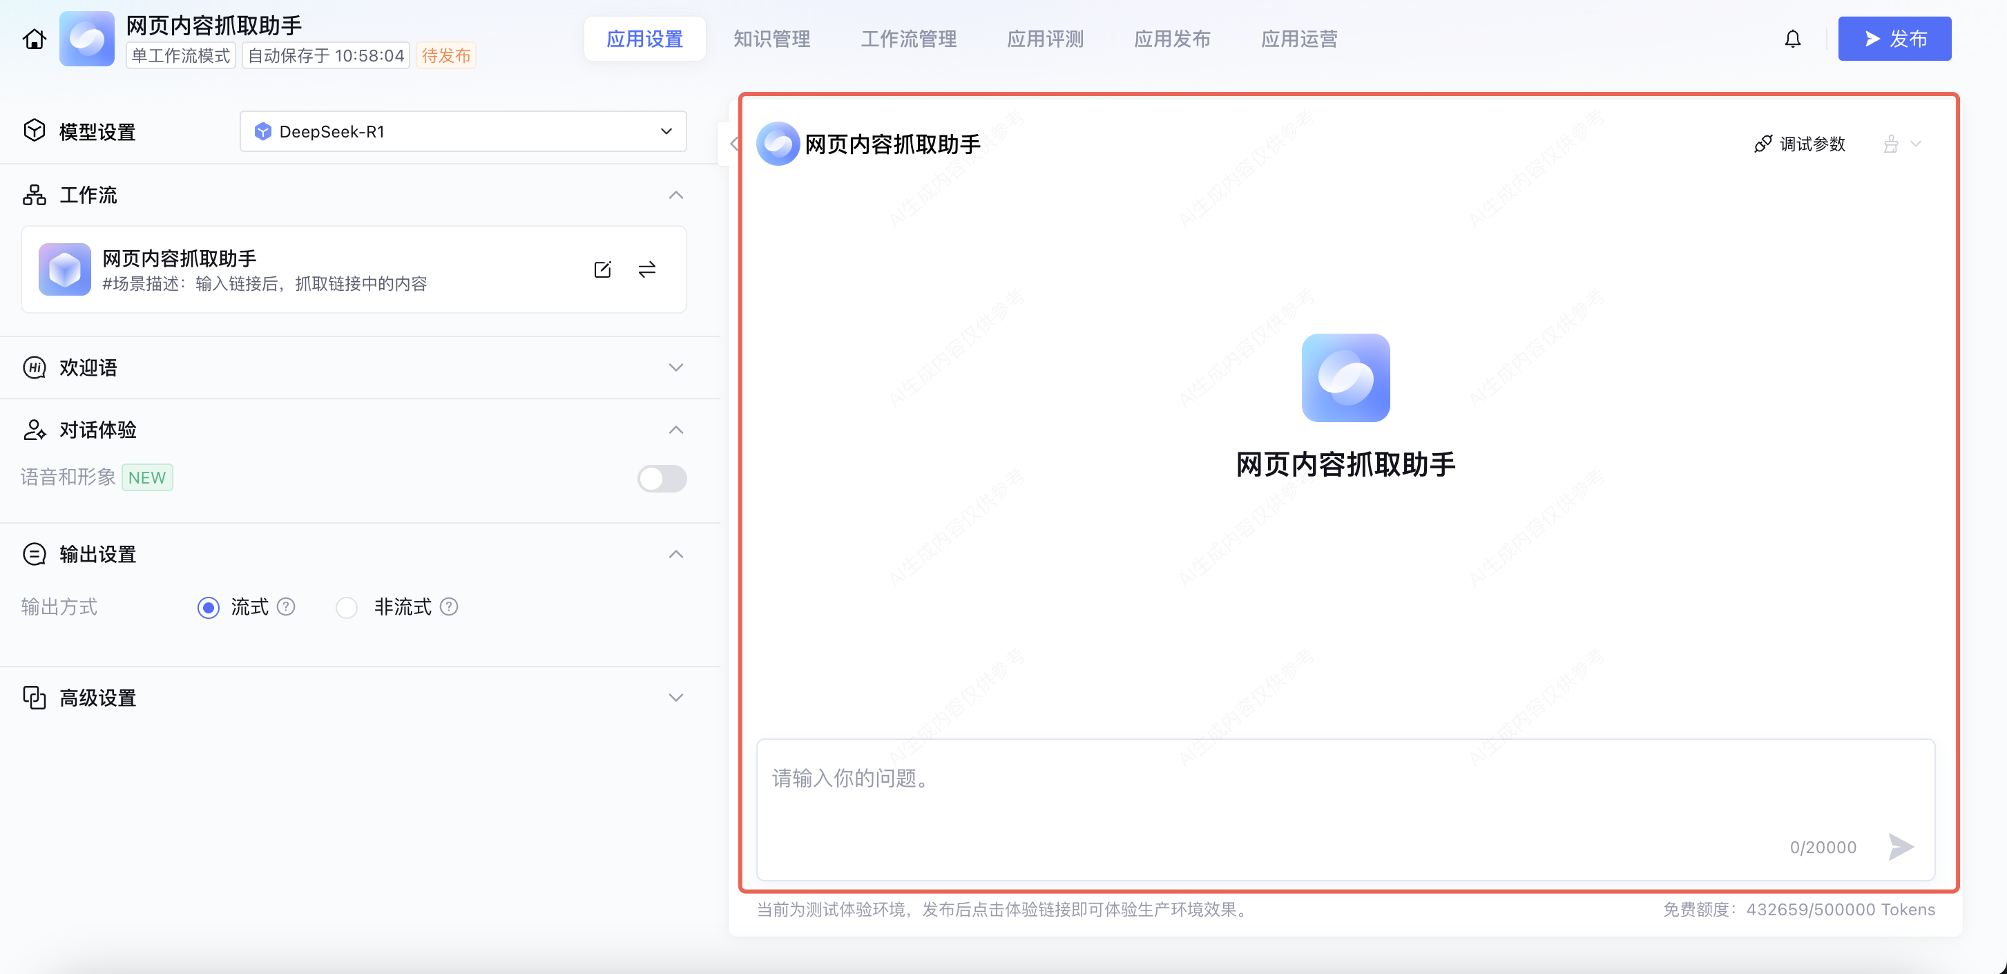Click the swap workflow arrows icon

646,269
